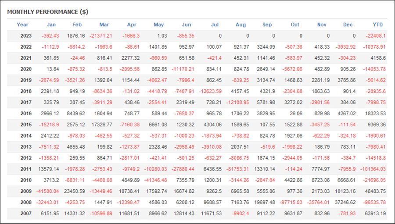Click 2011 YTD value -101364.03
The image size is (395, 224).
(x=373, y=169)
